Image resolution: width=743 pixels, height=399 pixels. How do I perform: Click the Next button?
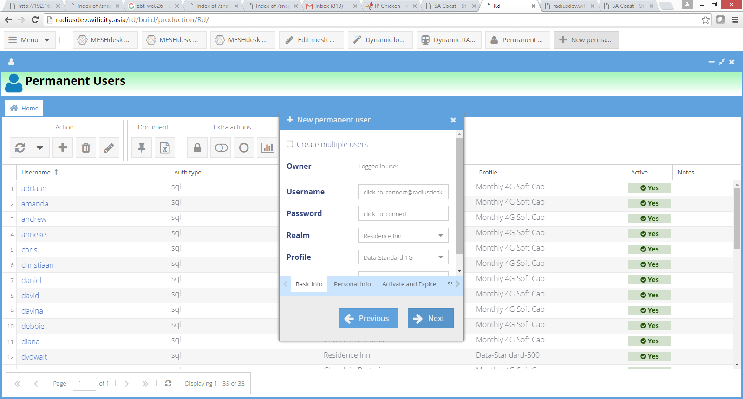click(430, 318)
